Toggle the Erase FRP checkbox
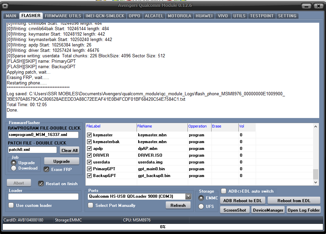The height and width of the screenshot is (234, 326). tap(47, 169)
